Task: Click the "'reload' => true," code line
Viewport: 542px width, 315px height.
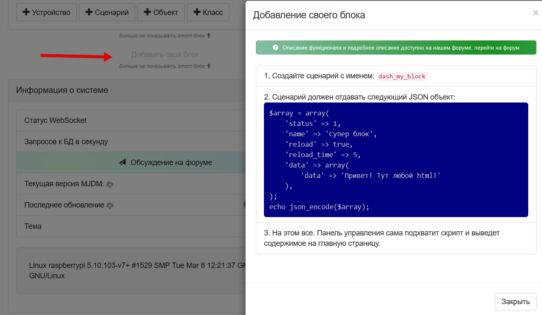Action: 319,144
